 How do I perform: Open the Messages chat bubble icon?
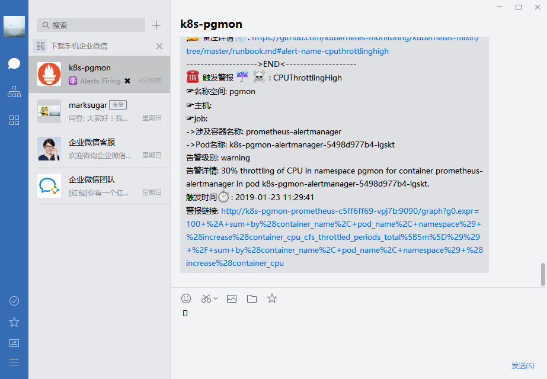pos(14,63)
